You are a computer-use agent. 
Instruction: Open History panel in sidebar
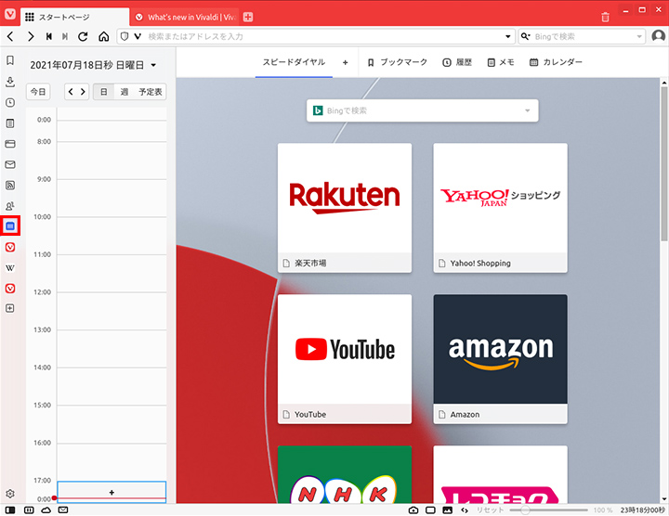(x=10, y=103)
